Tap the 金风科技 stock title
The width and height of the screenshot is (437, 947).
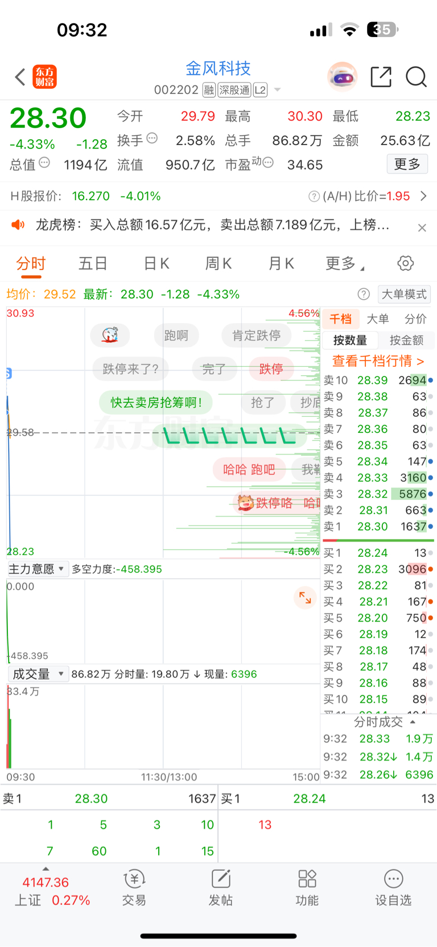(218, 69)
